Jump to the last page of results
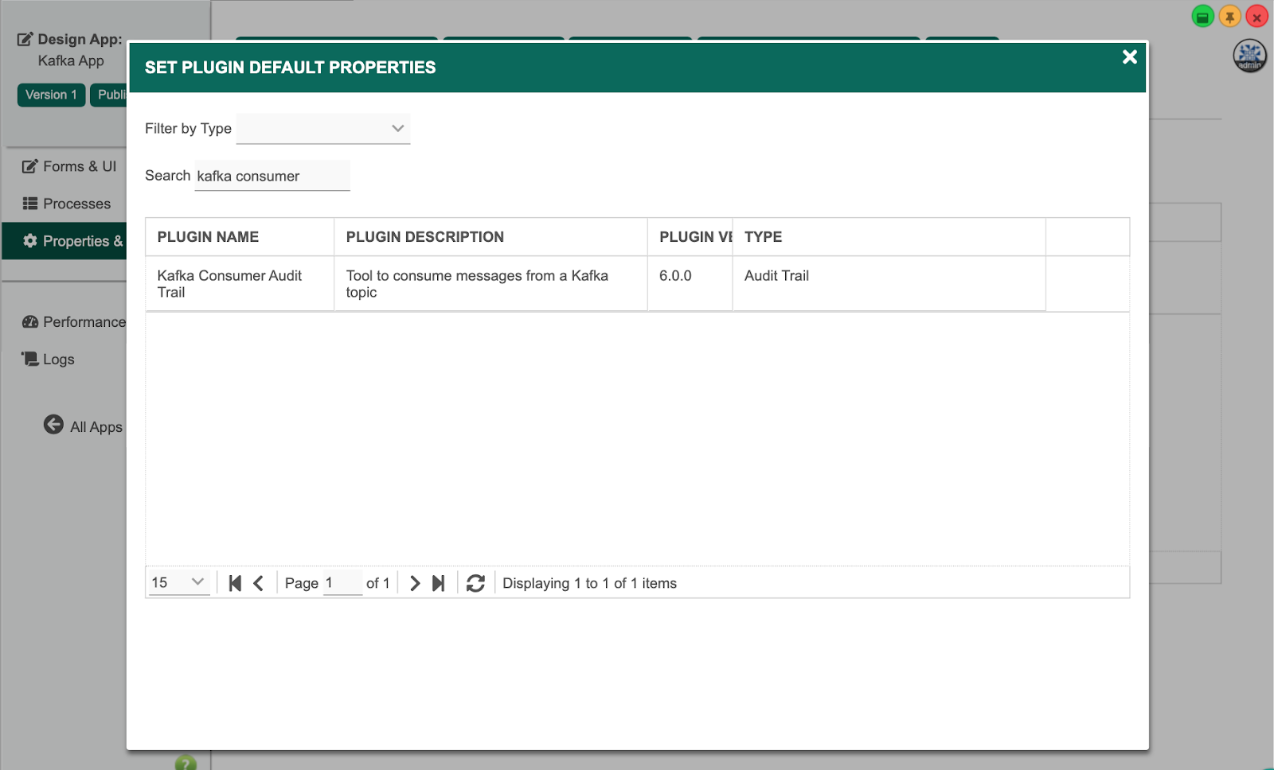Screen dimensions: 1274x770 (438, 583)
